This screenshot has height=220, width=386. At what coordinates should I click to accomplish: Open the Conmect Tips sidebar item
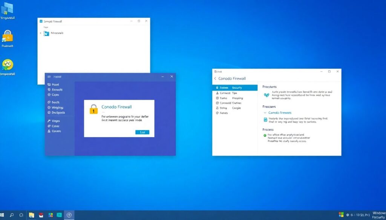pos(228,93)
